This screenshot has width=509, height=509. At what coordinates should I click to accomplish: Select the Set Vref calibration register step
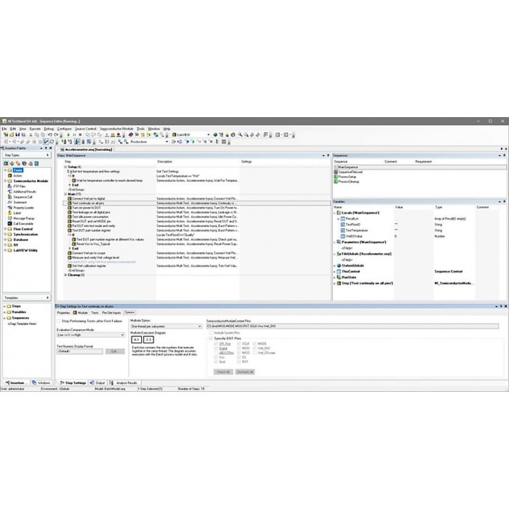coord(89,266)
